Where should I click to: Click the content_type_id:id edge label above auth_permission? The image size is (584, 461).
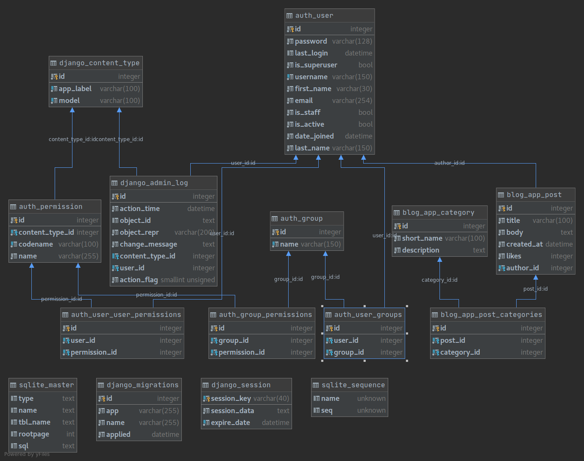point(71,139)
